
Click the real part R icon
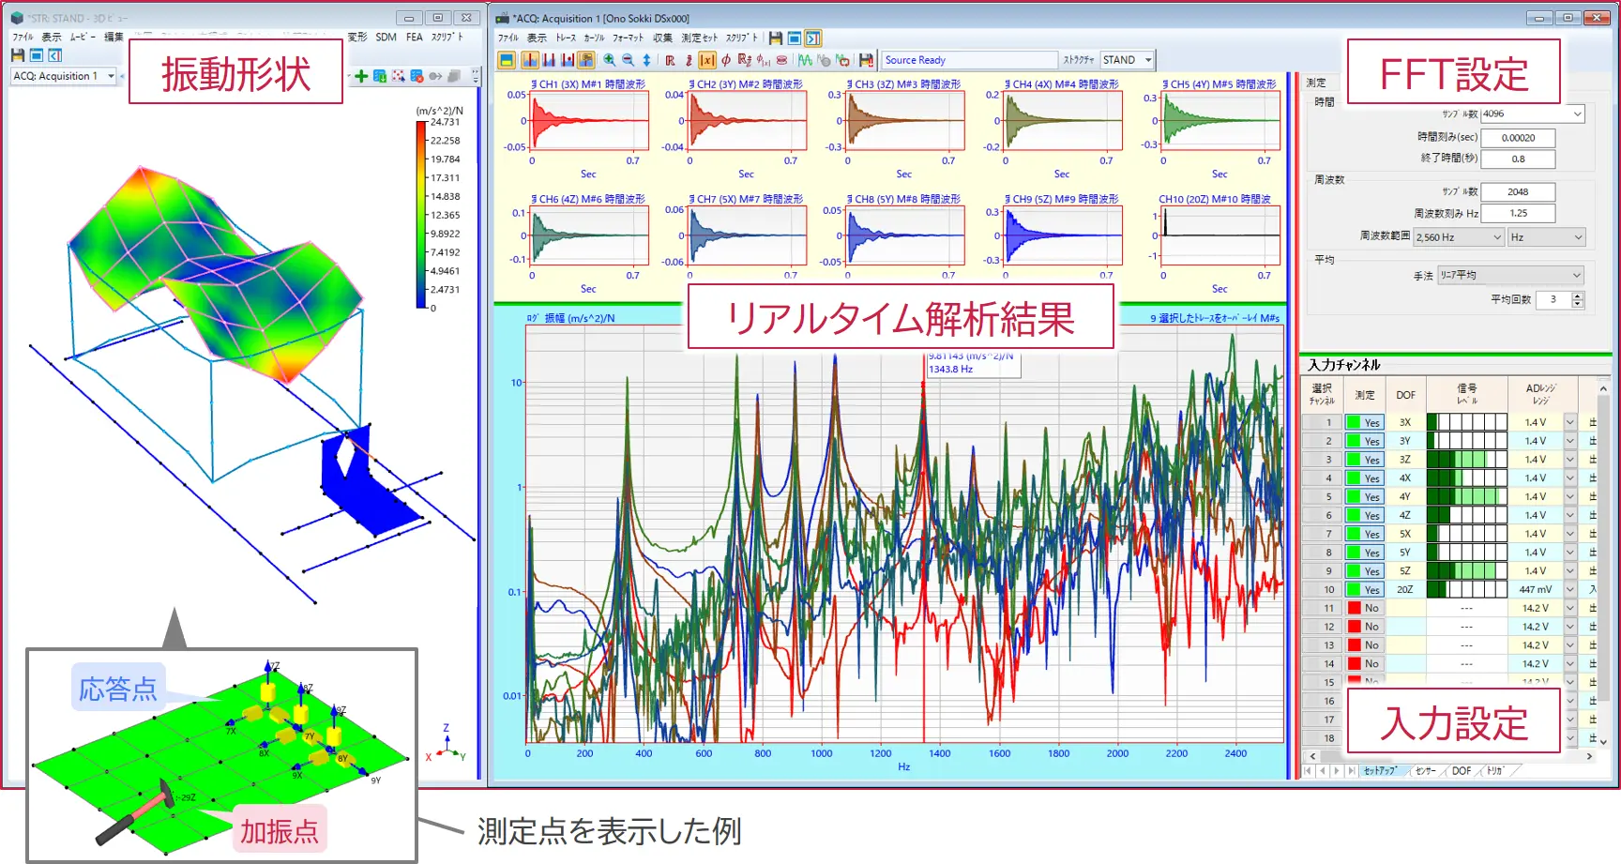(x=670, y=60)
